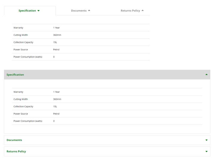213x162 pixels.
Task: Click the Documents accordion header title
Action: pyautogui.click(x=14, y=140)
